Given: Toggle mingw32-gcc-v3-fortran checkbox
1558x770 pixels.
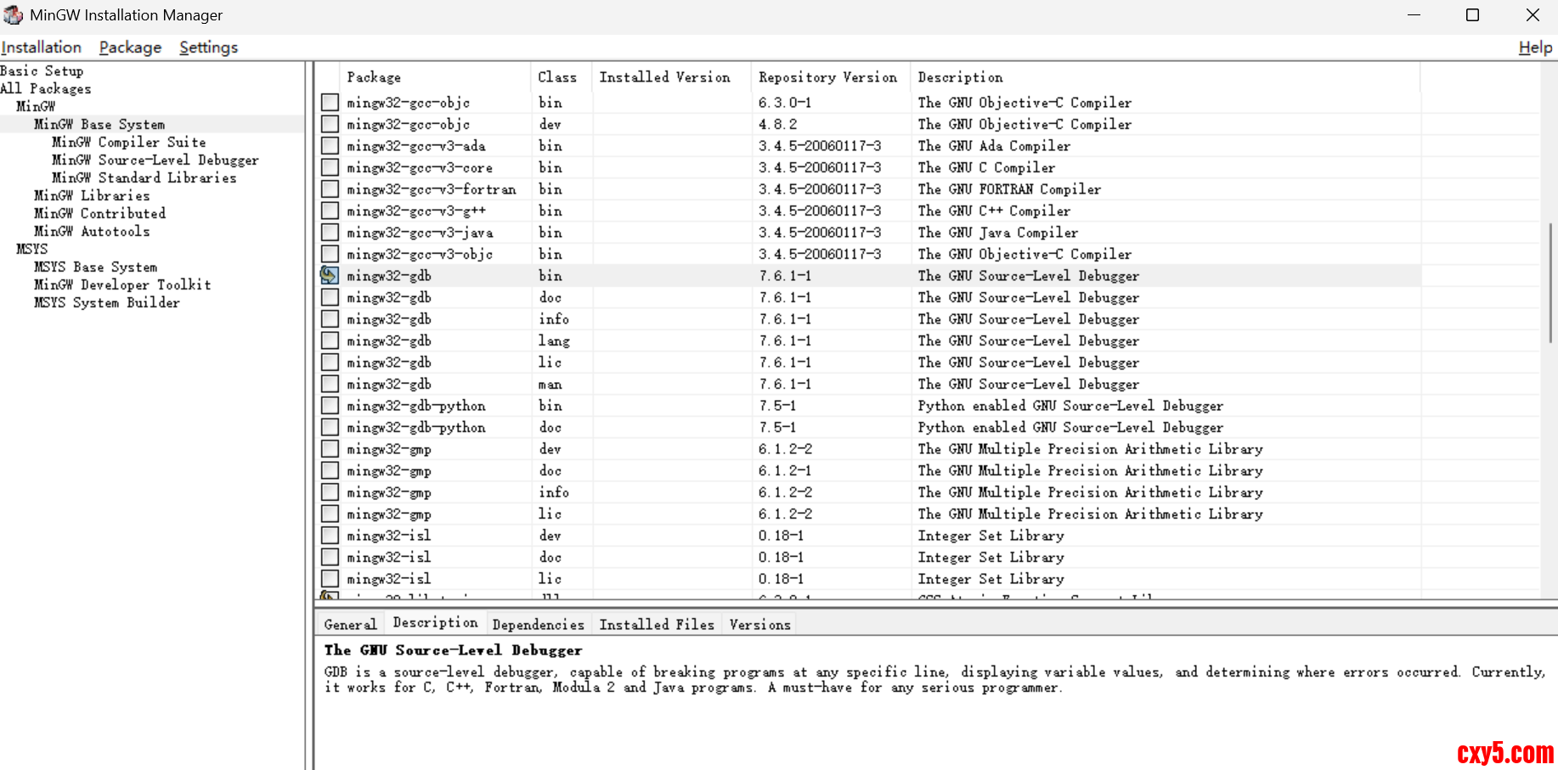Looking at the screenshot, I should point(330,188).
